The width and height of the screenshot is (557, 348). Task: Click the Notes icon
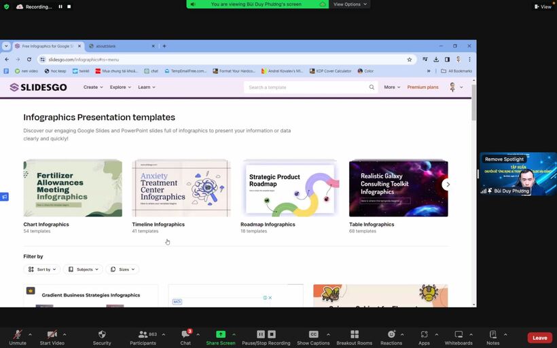[492, 334]
